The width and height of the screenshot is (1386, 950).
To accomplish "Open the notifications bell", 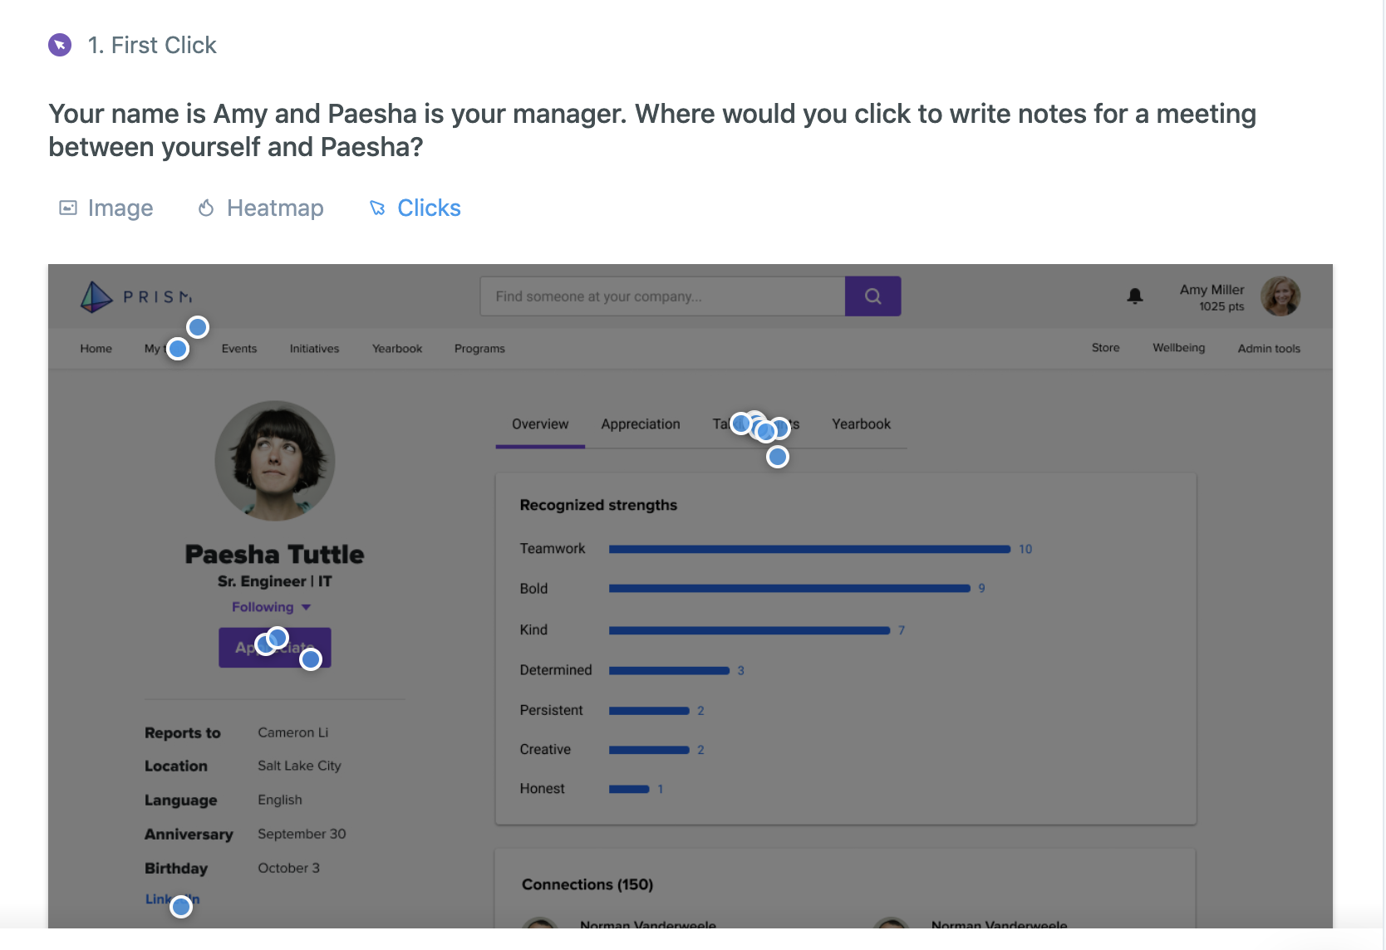I will 1135,296.
